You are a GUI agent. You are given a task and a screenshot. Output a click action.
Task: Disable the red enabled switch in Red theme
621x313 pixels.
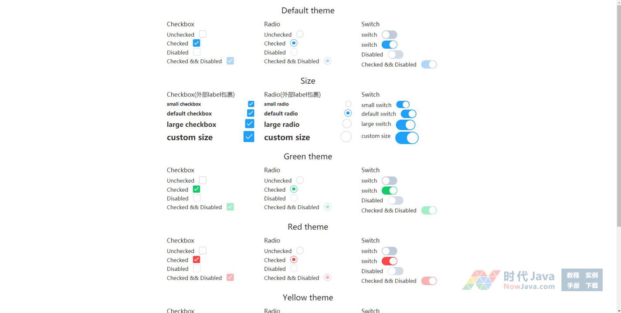(389, 261)
